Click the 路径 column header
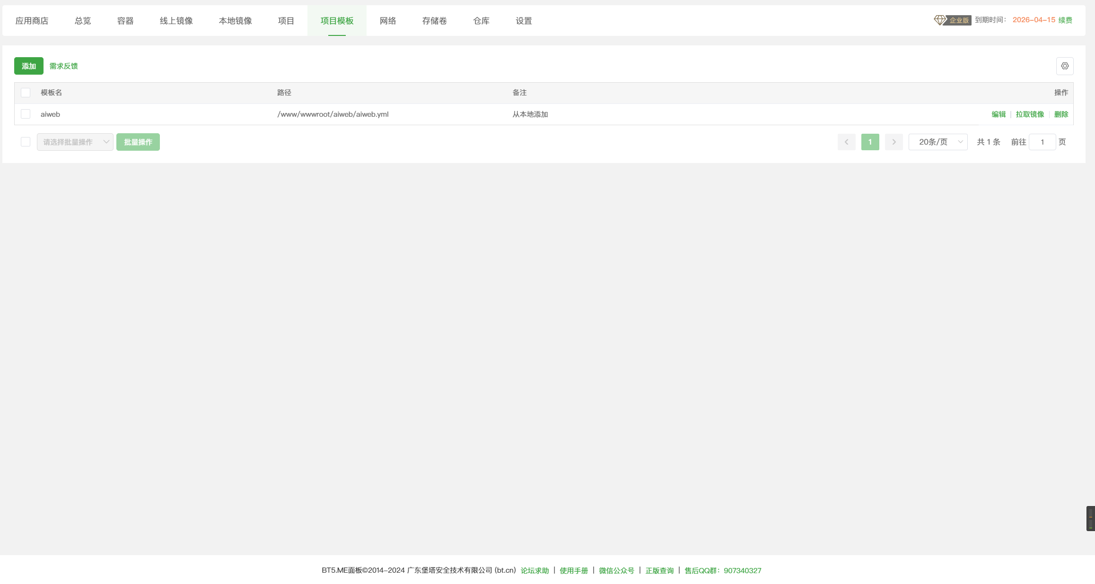The image size is (1095, 584). (284, 93)
